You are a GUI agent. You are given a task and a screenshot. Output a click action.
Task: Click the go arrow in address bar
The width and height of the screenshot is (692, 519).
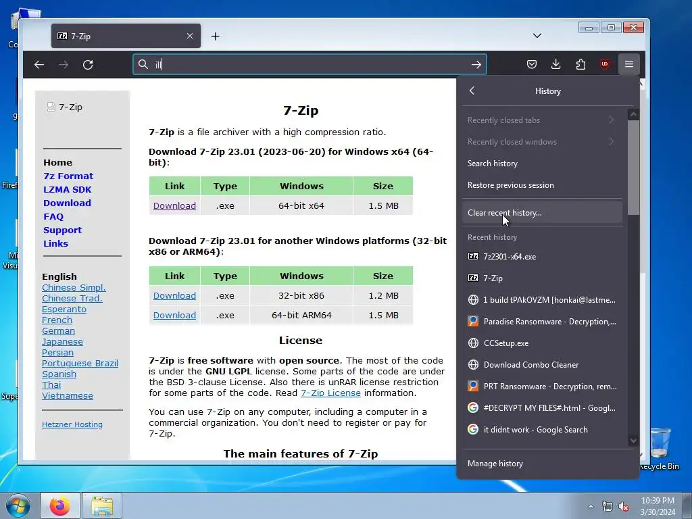click(x=476, y=65)
